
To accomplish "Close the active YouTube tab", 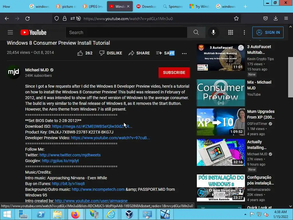I will pos(128,6).
